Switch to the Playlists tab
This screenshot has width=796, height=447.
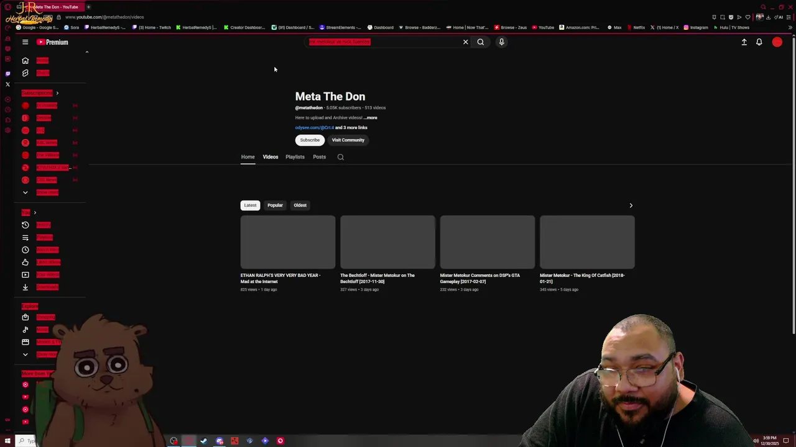tap(295, 157)
